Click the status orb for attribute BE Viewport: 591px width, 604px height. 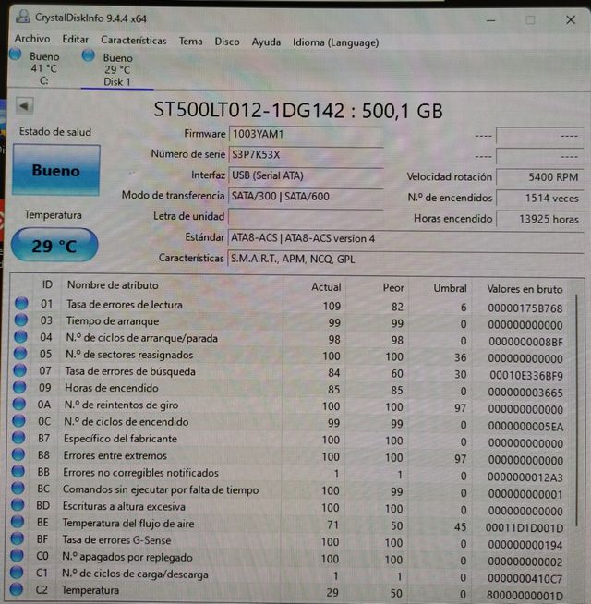pyautogui.click(x=18, y=522)
